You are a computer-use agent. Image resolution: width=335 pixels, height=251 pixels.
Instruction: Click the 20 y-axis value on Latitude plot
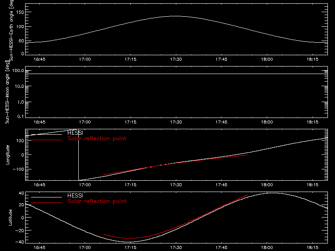[x=21, y=205]
